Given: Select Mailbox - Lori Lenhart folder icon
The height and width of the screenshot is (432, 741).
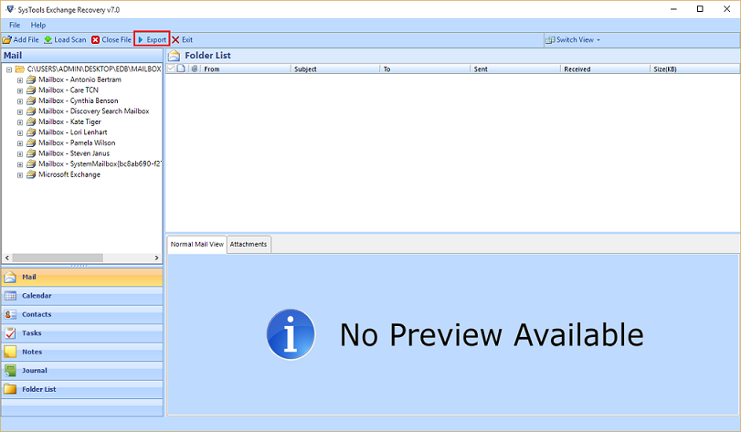Looking at the screenshot, I should [31, 132].
